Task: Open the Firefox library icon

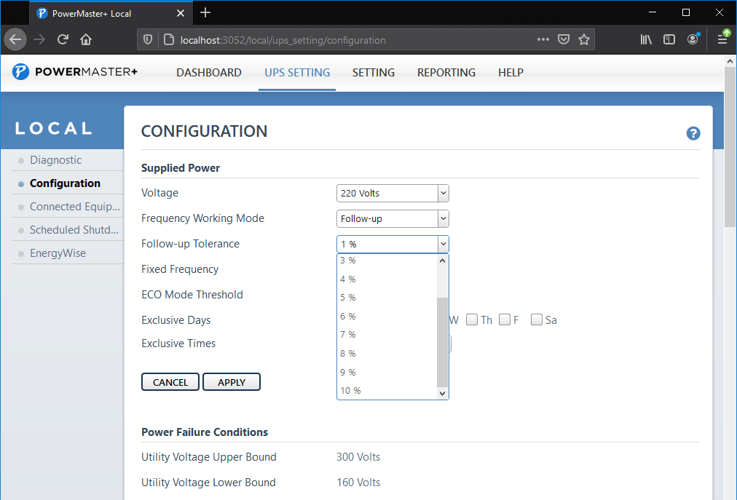Action: click(x=646, y=39)
